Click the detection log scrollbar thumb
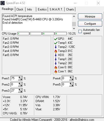This screenshot has width=104, height=121. 74,24
